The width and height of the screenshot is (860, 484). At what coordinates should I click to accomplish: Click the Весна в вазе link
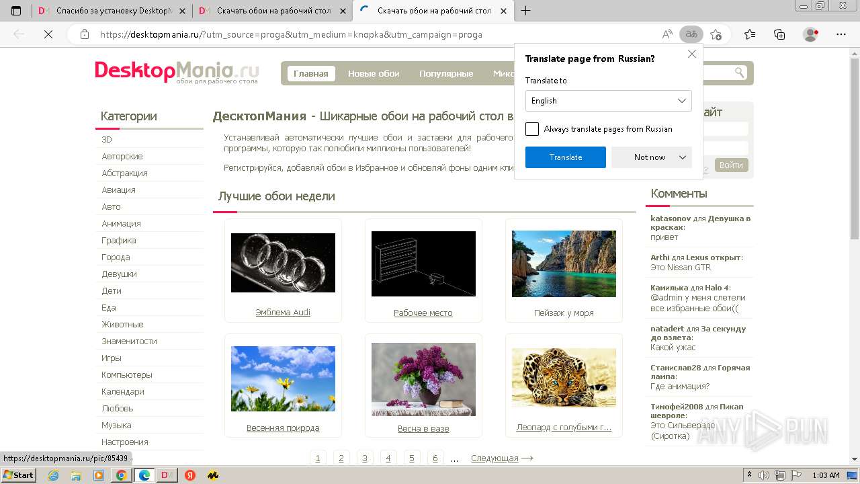tap(423, 428)
